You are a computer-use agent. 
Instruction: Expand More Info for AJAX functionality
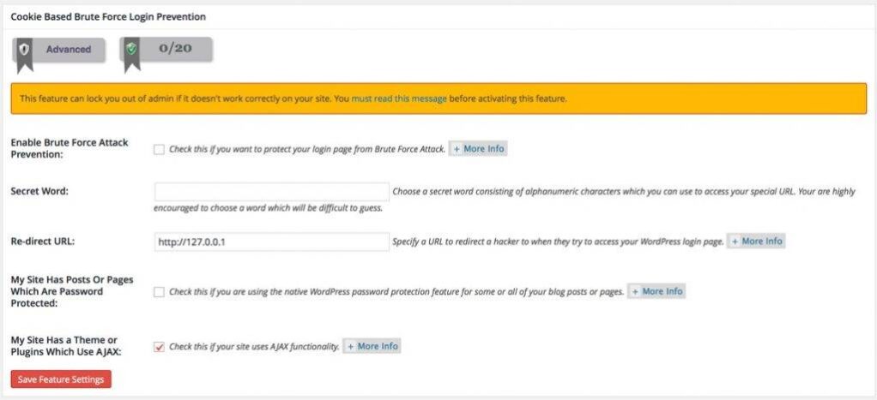372,347
